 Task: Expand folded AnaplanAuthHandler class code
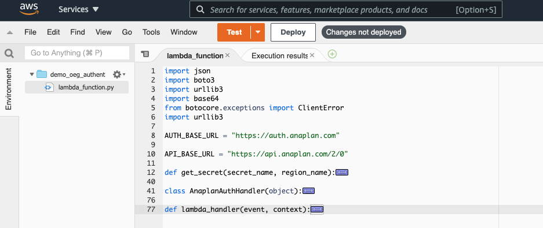308,190
